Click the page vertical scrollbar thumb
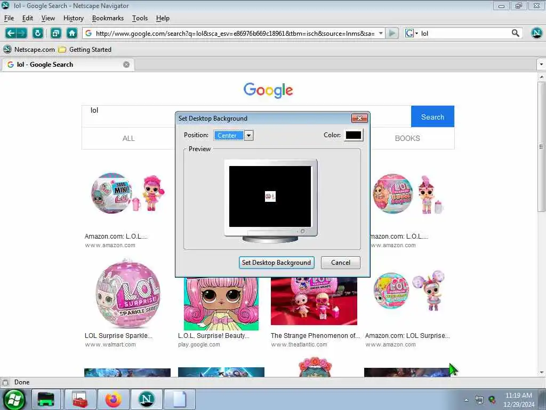The height and width of the screenshot is (410, 546). click(x=541, y=146)
